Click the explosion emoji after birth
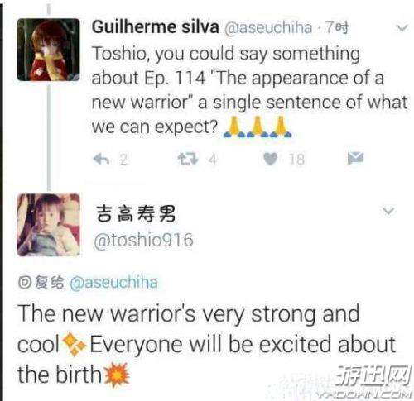The width and height of the screenshot is (414, 401). [x=118, y=375]
